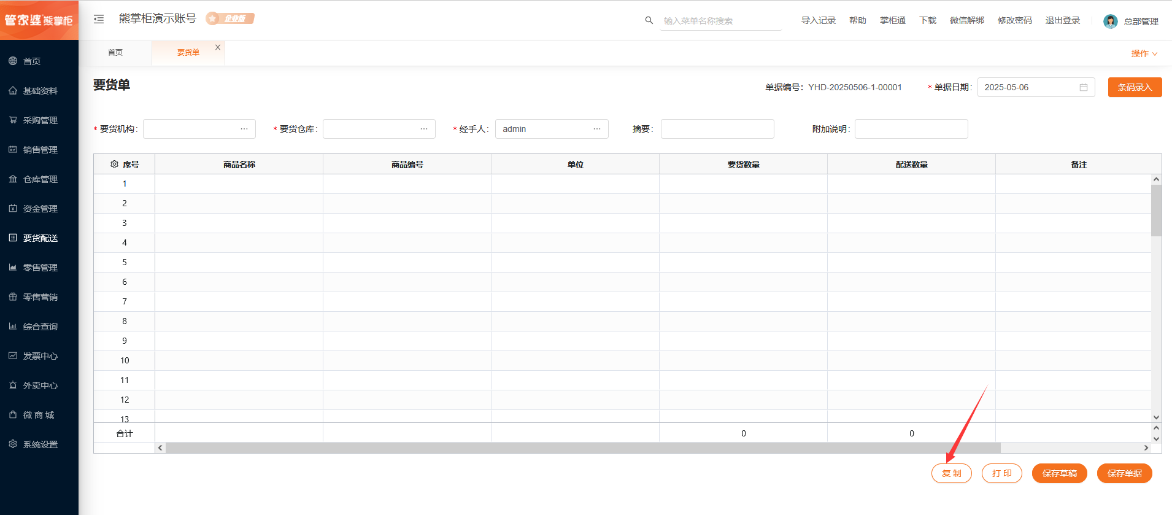Click the search magnifier icon

pos(649,20)
